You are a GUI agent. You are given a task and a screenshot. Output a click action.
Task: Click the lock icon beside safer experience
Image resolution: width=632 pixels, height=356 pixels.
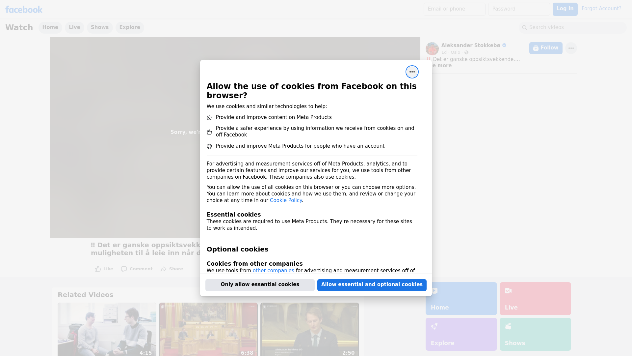coord(209,132)
